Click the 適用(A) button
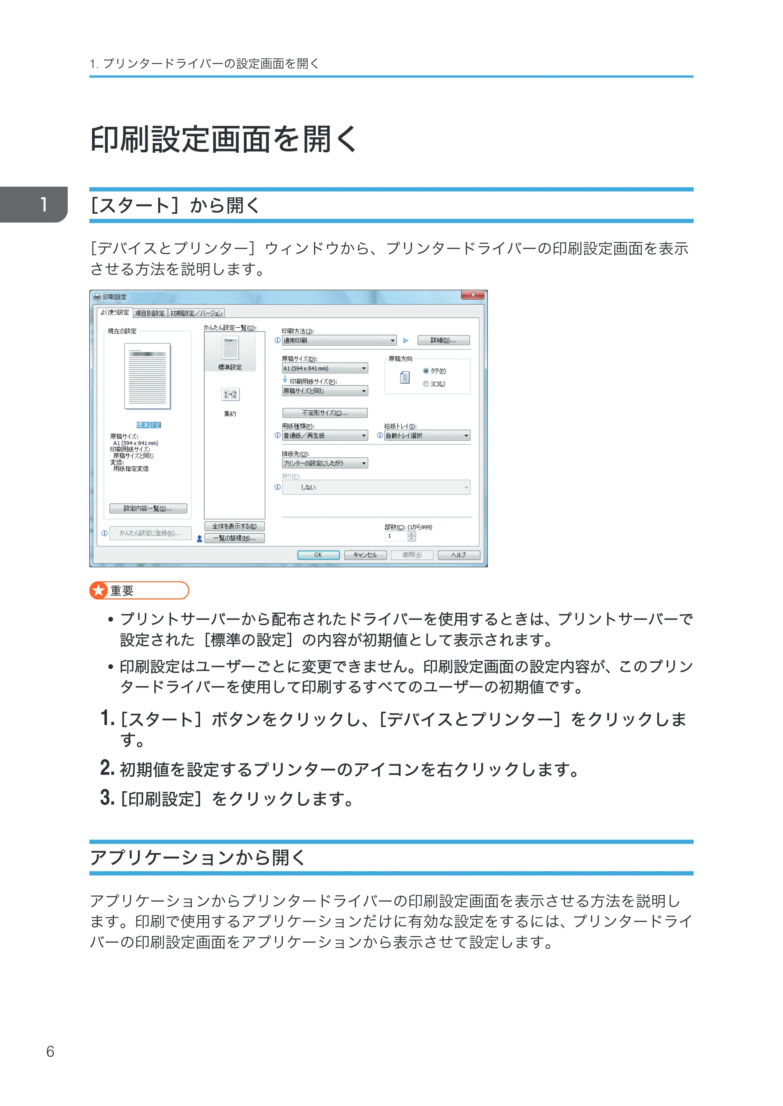The height and width of the screenshot is (1106, 783). [412, 555]
